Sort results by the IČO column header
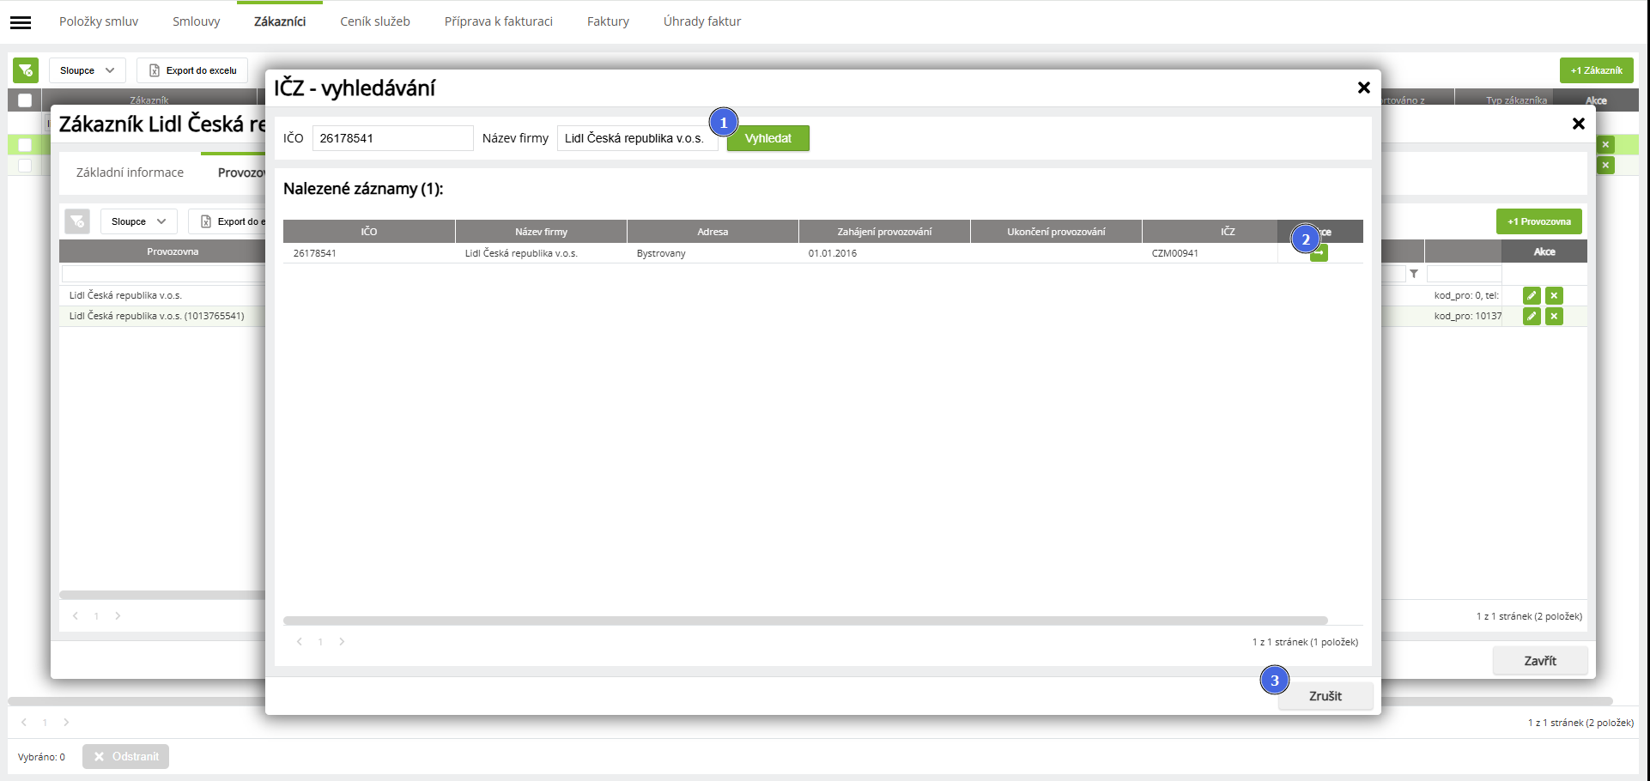The image size is (1650, 781). pos(369,232)
